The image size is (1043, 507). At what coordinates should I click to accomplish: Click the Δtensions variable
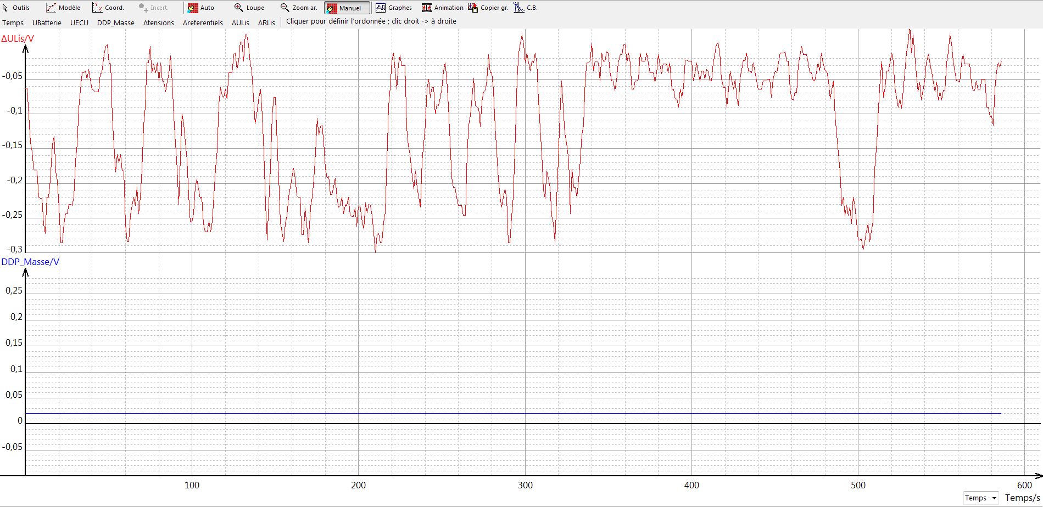[x=158, y=22]
